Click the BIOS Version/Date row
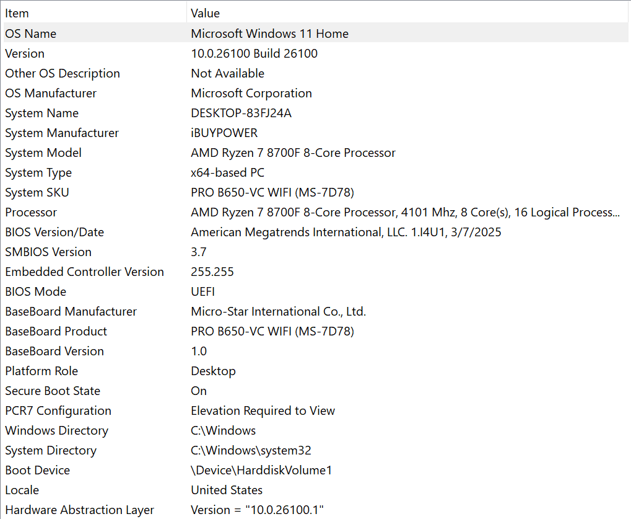Viewport: 631px width, 519px height. (x=54, y=232)
